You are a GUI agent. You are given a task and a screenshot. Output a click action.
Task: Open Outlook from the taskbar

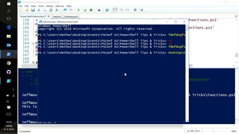[9, 45]
